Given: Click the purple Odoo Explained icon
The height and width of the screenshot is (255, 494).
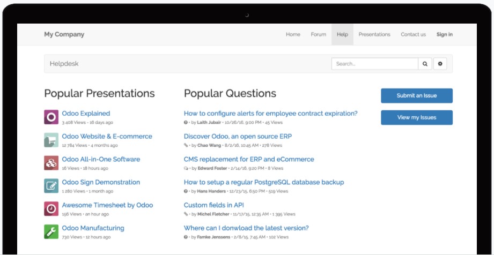Looking at the screenshot, I should [x=51, y=117].
